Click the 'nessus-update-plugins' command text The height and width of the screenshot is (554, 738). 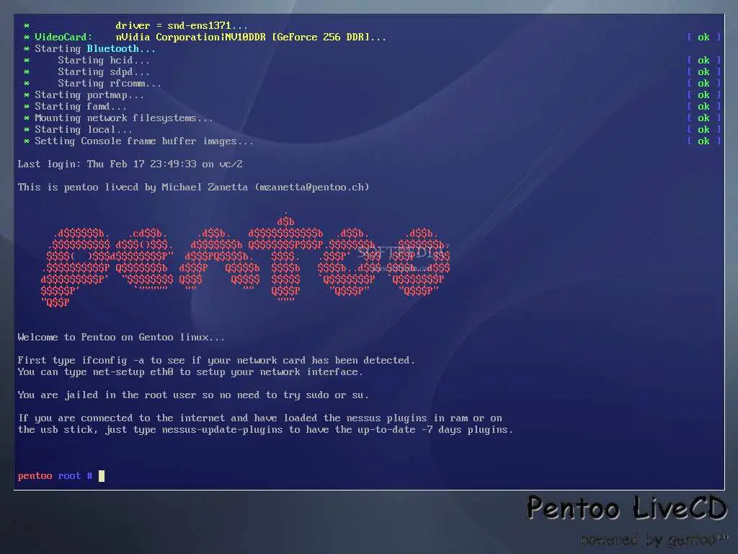point(222,430)
